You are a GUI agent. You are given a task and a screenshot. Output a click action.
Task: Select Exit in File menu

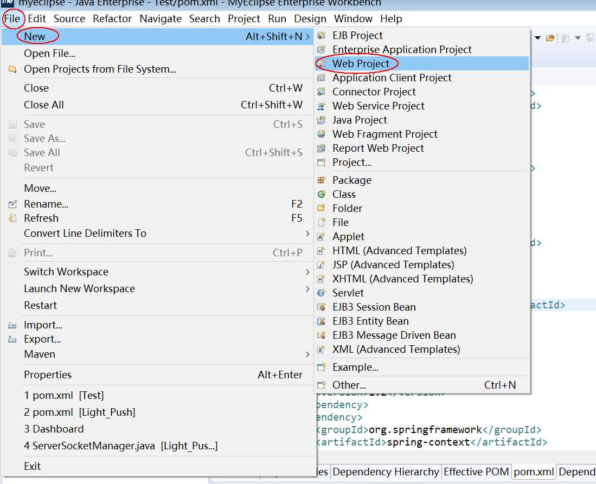coord(159,467)
